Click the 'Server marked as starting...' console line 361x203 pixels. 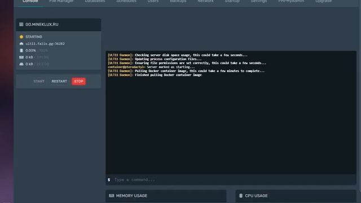click(151, 67)
